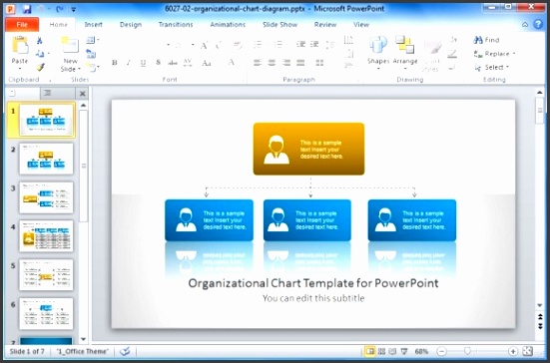Open the Replace dropdown arrow
This screenshot has width=550, height=363.
coord(514,54)
